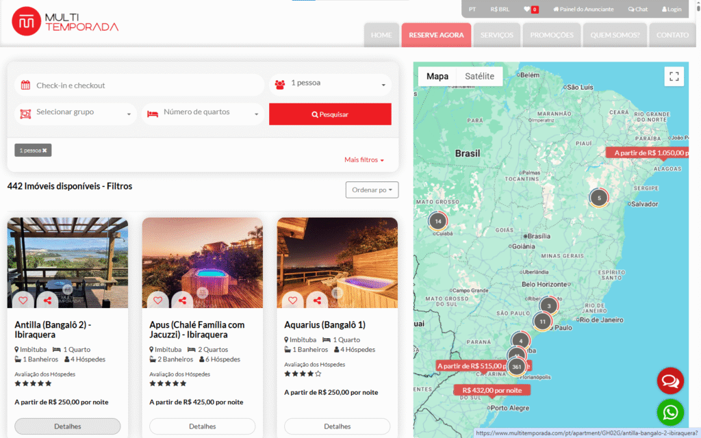Open the 'Ordenar por' sorting dropdown
Image resolution: width=701 pixels, height=438 pixels.
click(372, 190)
